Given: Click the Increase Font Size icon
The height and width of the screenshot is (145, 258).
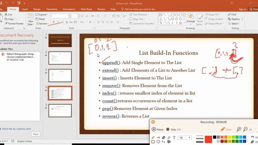Looking at the screenshot, I should point(82,16).
